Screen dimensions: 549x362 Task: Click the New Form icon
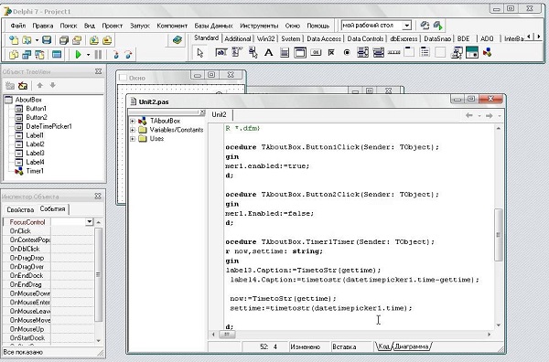(x=57, y=55)
